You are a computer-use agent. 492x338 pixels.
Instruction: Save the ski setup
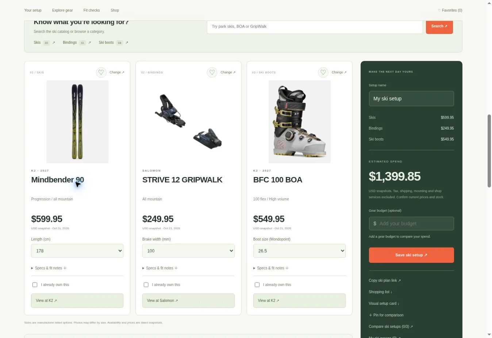411,255
